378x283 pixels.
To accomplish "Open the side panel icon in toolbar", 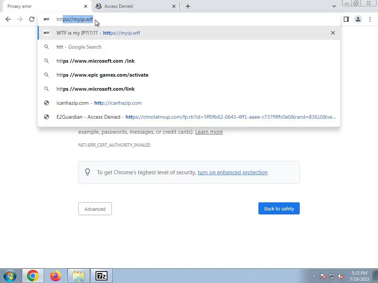I will click(x=346, y=19).
